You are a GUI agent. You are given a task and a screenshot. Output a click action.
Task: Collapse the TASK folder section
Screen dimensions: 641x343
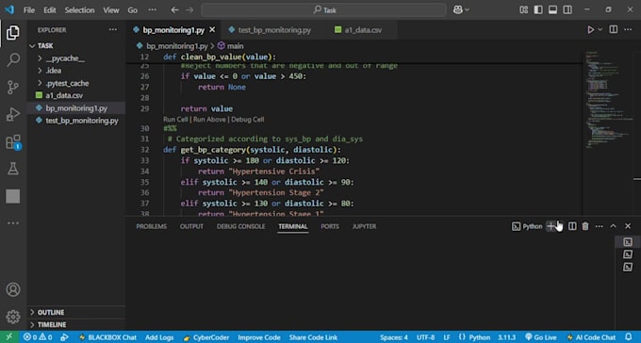click(x=76, y=46)
